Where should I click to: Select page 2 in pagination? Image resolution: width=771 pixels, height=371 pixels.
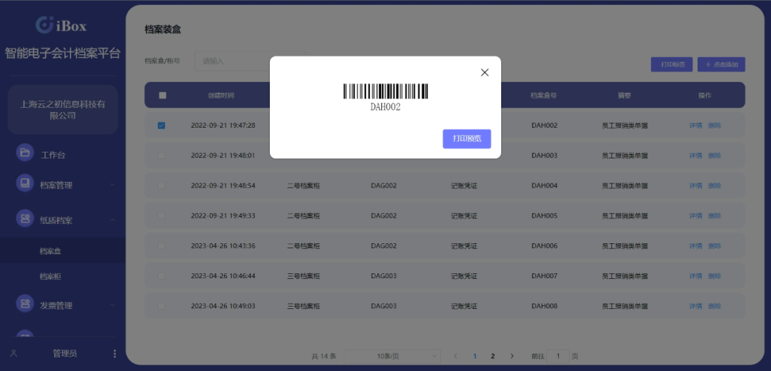[x=493, y=356]
